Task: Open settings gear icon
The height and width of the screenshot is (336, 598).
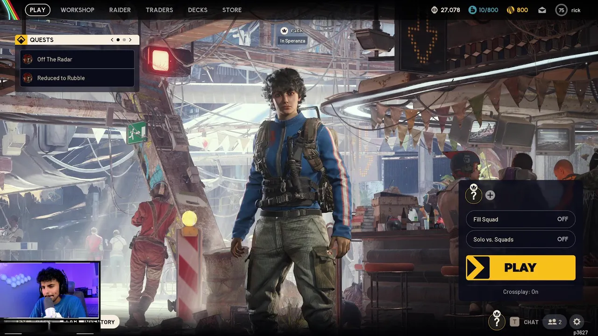Action: (x=577, y=322)
